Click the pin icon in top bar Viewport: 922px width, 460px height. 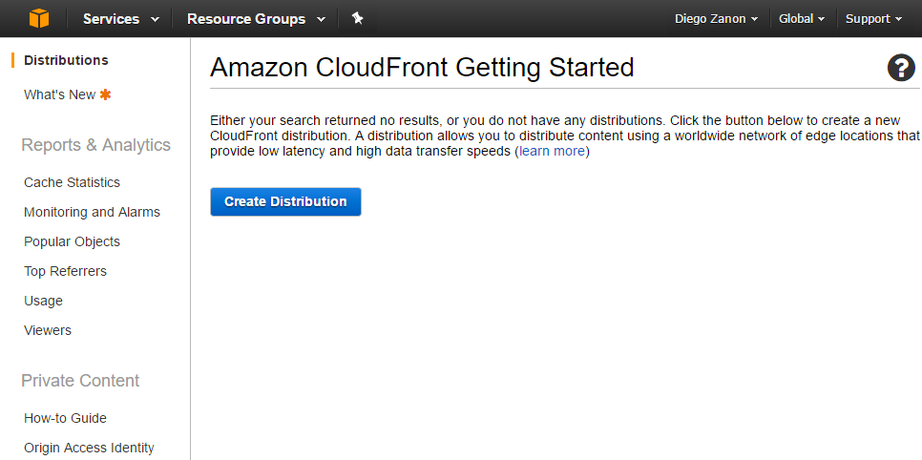tap(358, 18)
